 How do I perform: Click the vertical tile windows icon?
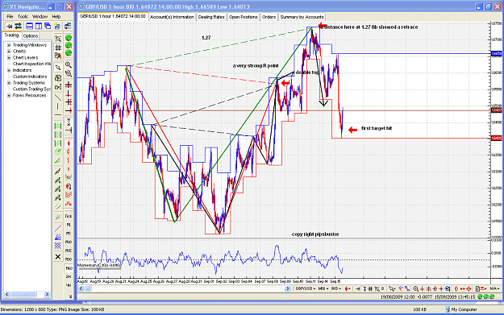(x=39, y=26)
